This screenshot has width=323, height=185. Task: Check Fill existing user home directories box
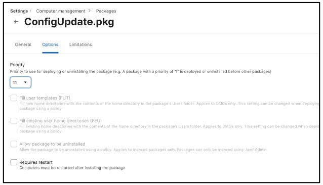coord(14,121)
